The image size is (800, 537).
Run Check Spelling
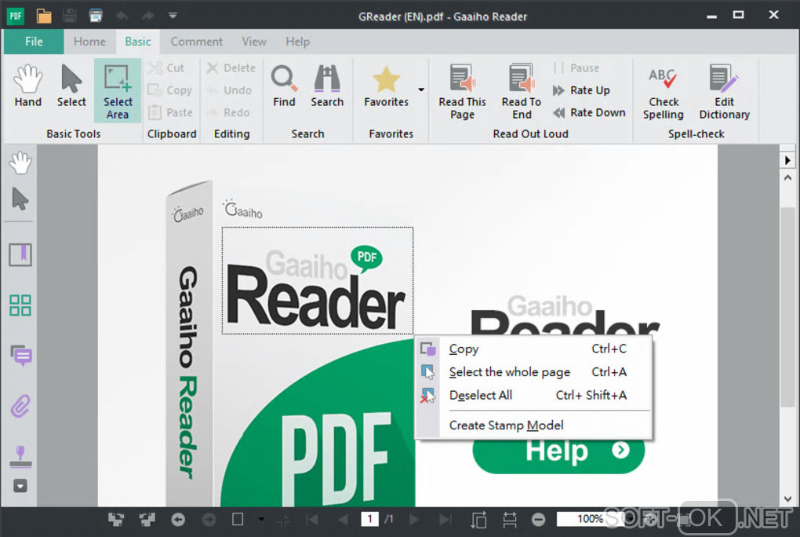pos(664,92)
